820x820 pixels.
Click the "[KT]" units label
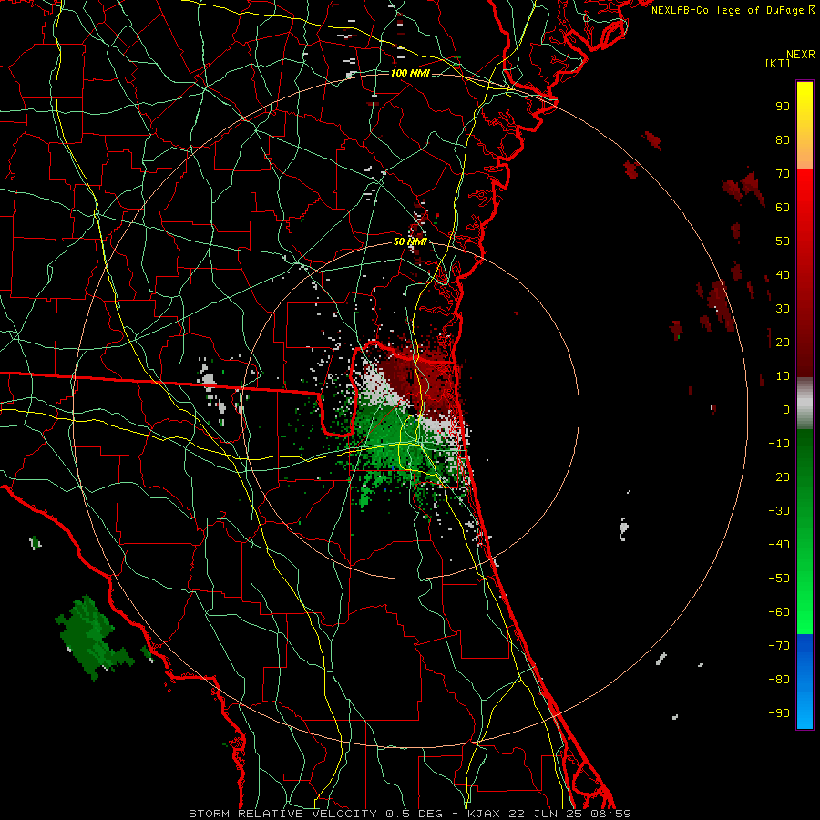[777, 63]
